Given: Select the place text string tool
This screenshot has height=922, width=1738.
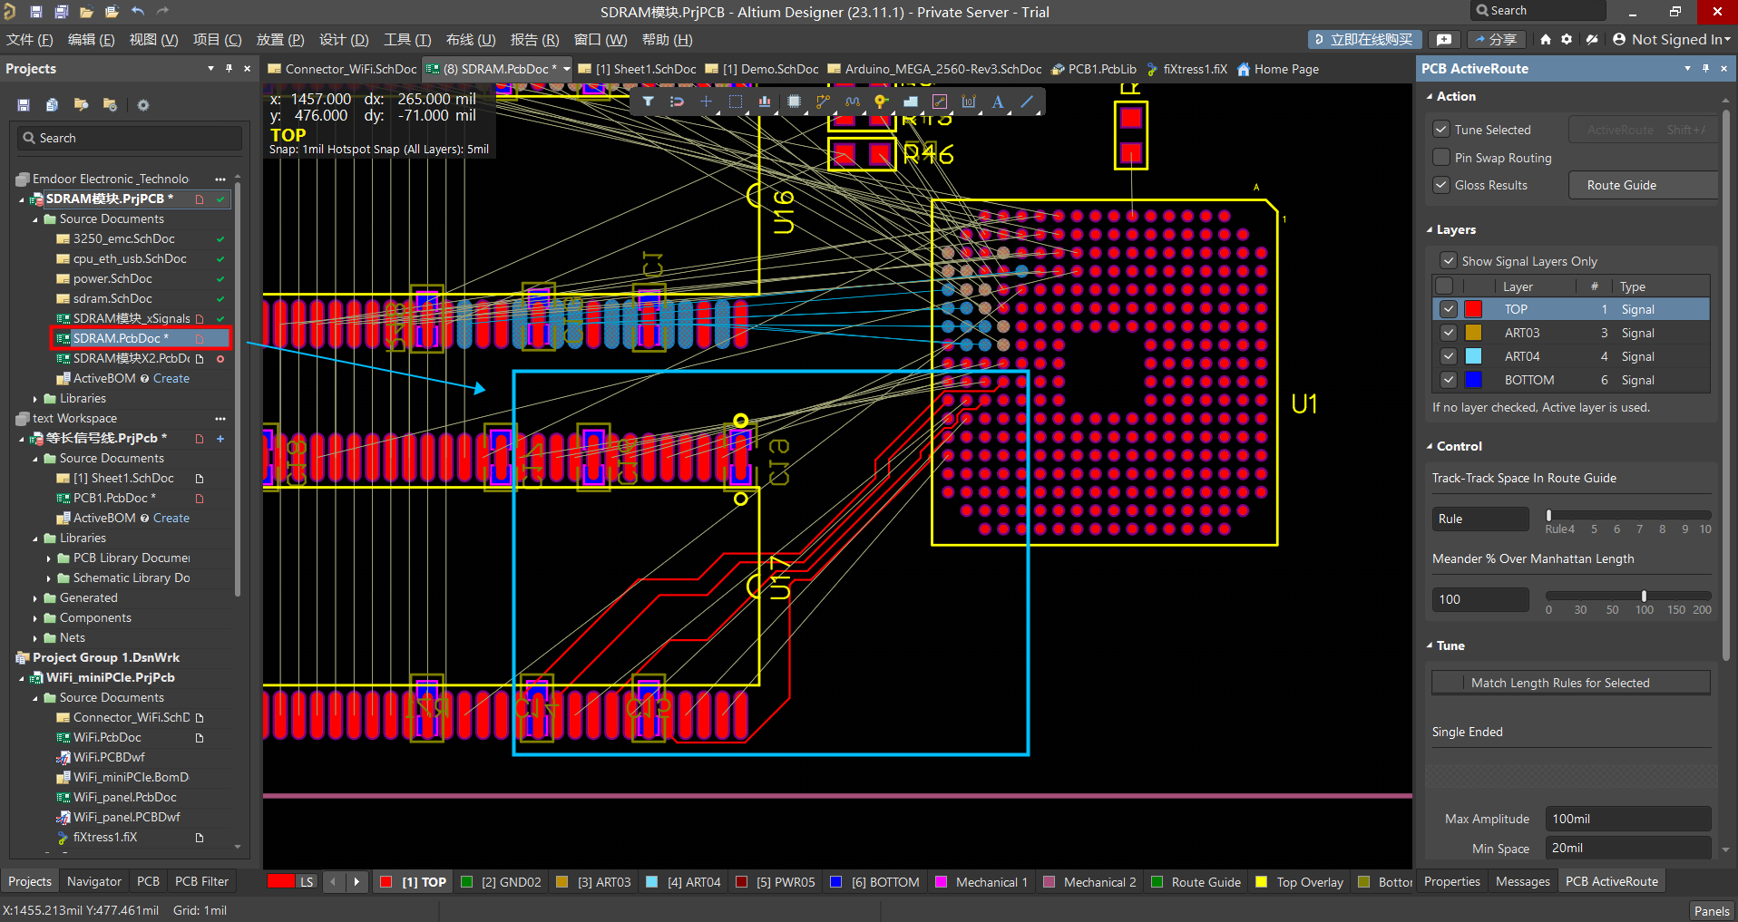Looking at the screenshot, I should tap(998, 102).
